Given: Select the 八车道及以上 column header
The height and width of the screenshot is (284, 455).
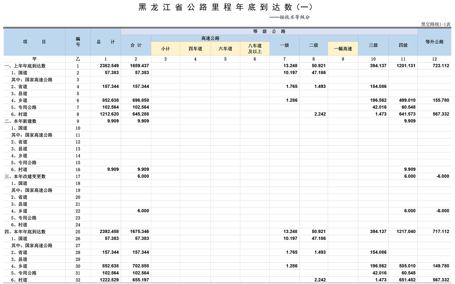Looking at the screenshot, I should pos(255,49).
